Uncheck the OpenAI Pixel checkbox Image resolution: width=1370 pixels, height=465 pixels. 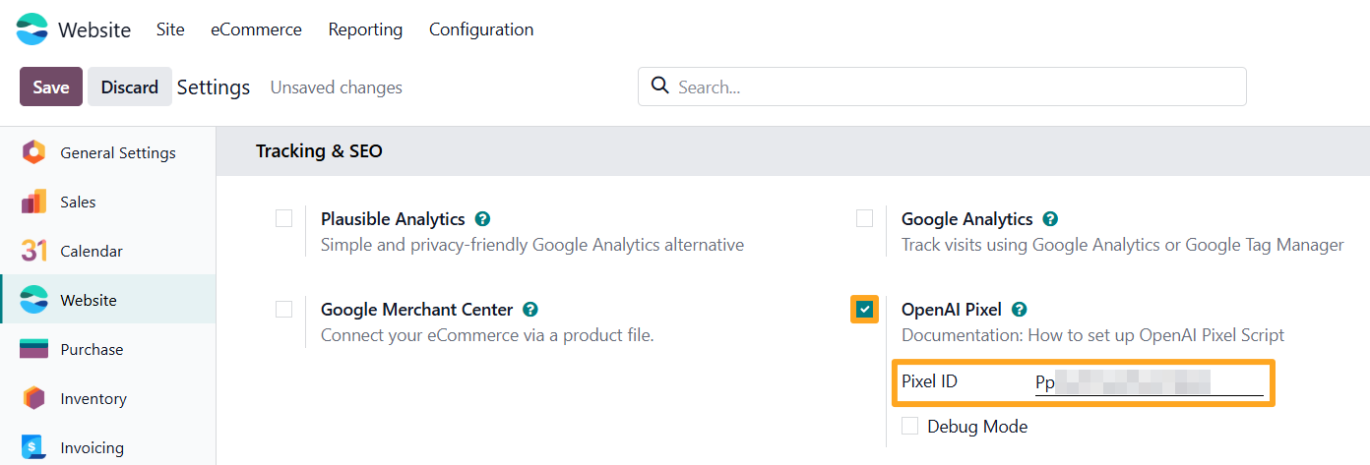coord(864,310)
